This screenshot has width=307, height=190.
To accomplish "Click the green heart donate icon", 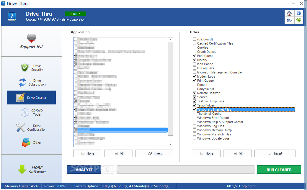I will pos(298,20).
